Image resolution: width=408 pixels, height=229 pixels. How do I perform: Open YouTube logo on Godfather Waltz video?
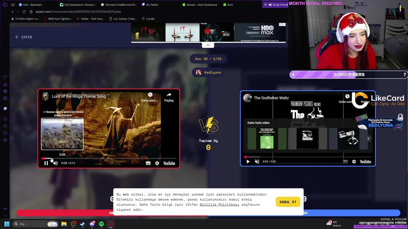(x=366, y=162)
